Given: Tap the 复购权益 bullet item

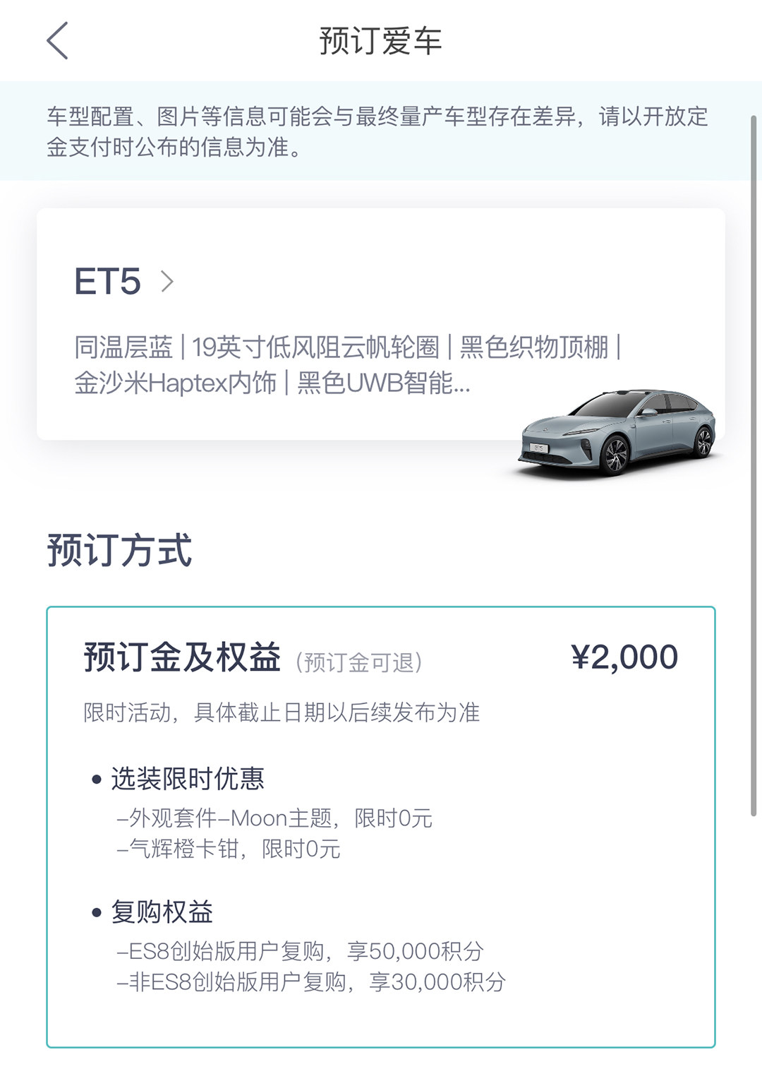Looking at the screenshot, I should pos(162,912).
